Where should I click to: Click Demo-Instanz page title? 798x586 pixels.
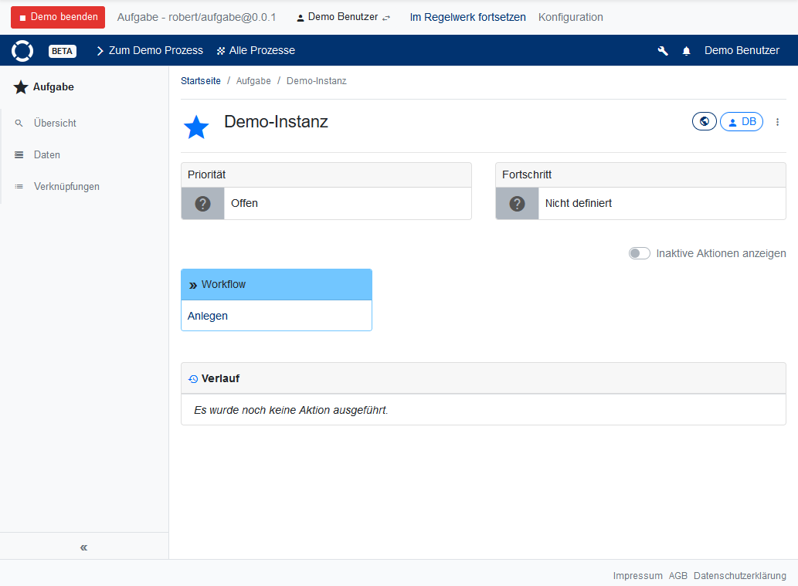click(276, 122)
